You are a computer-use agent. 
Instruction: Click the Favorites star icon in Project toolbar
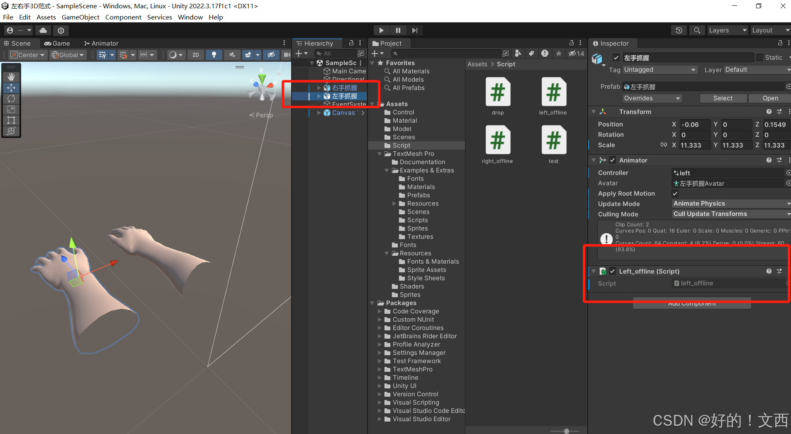pos(559,53)
